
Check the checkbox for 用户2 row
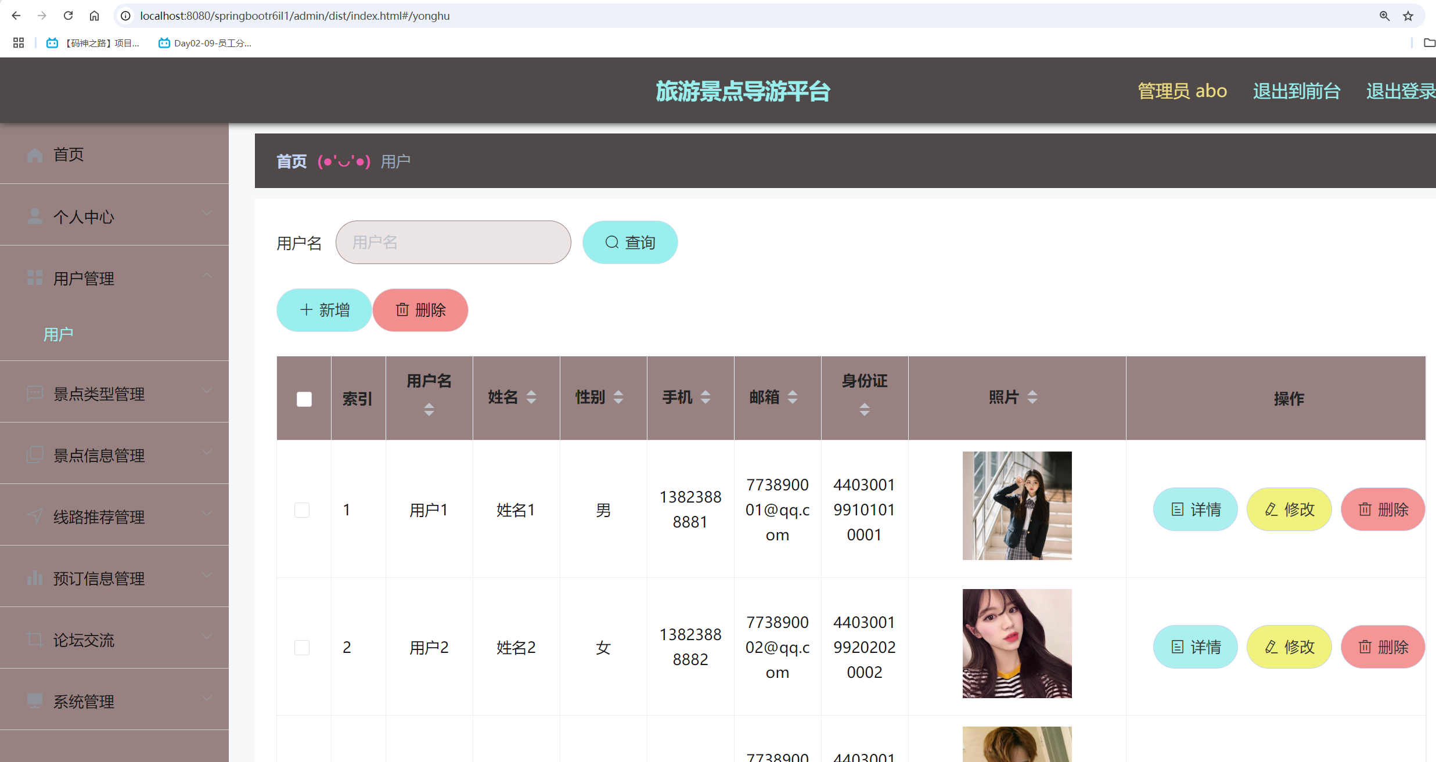(x=302, y=647)
